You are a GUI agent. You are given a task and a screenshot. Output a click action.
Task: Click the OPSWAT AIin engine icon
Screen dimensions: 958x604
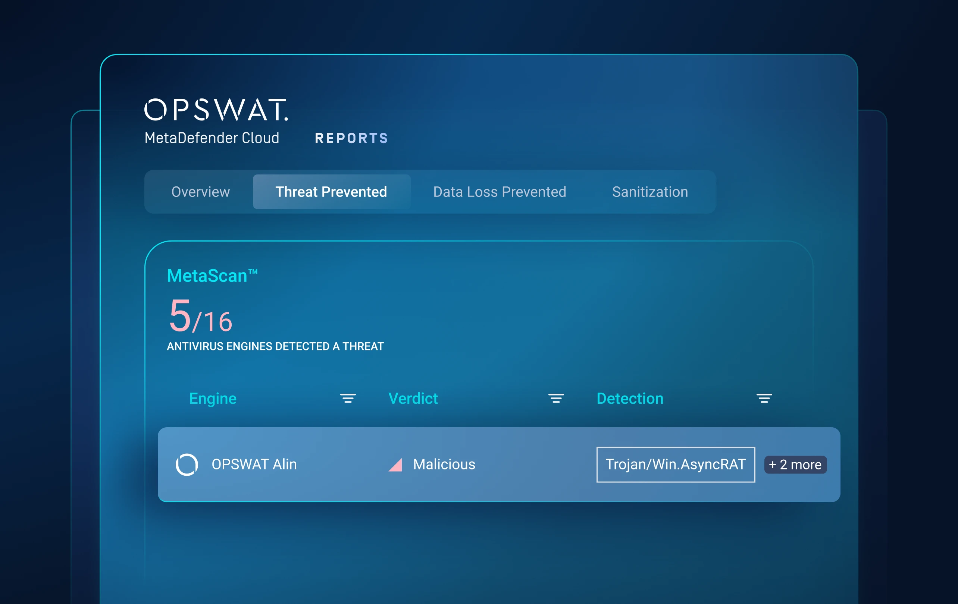[187, 465]
